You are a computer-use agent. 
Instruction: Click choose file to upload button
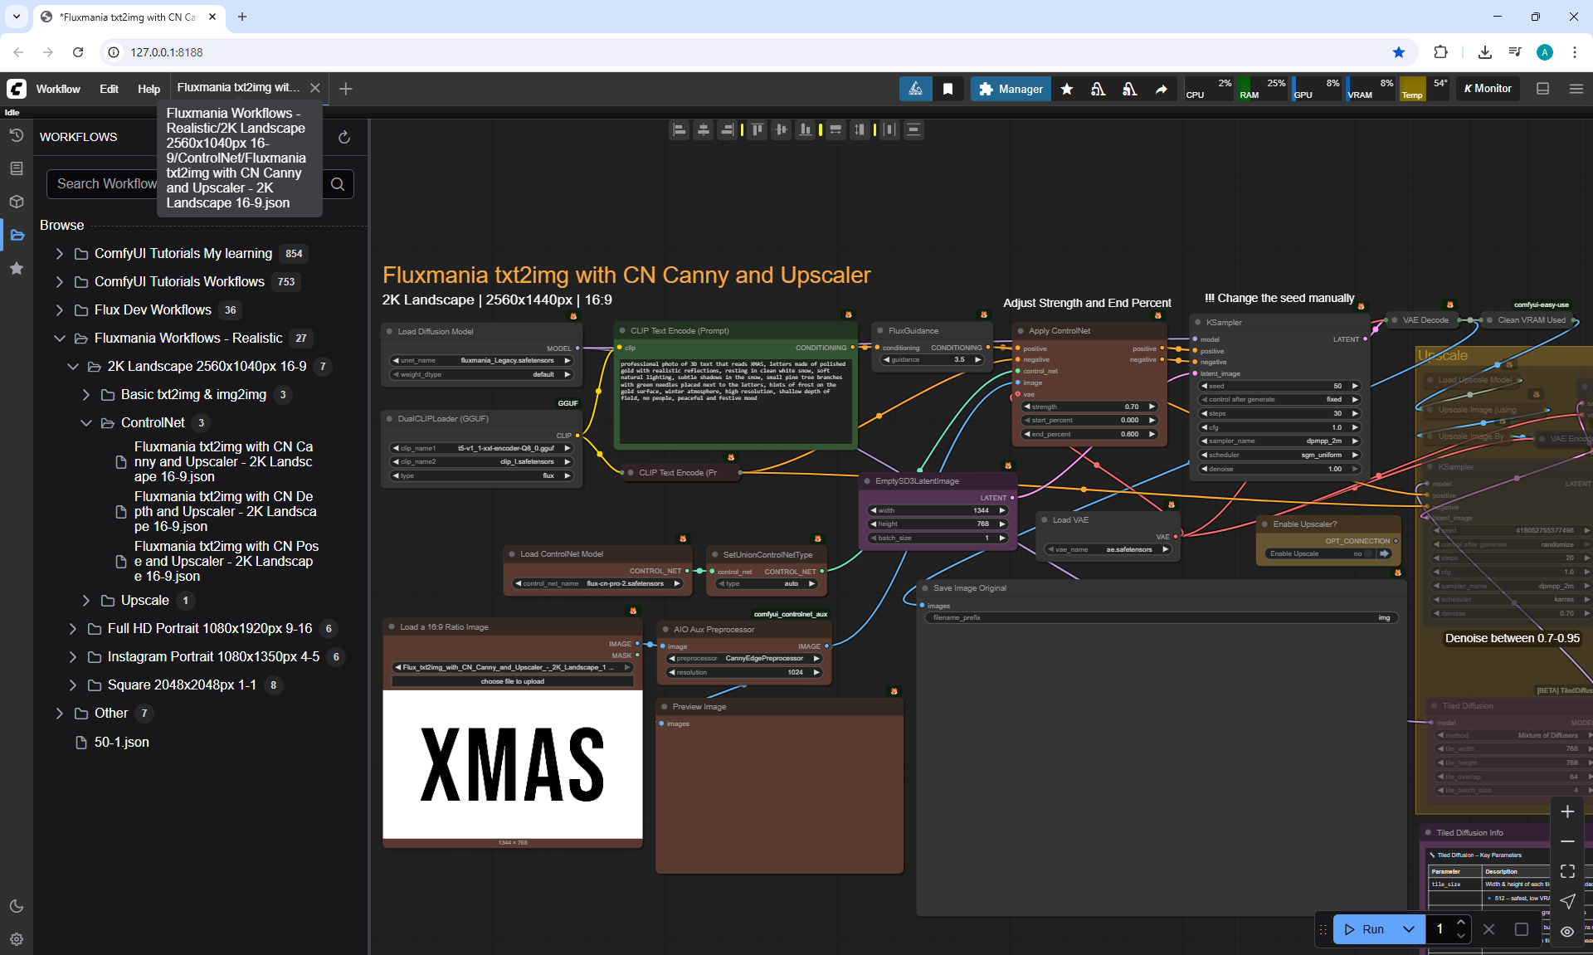pos(512,681)
